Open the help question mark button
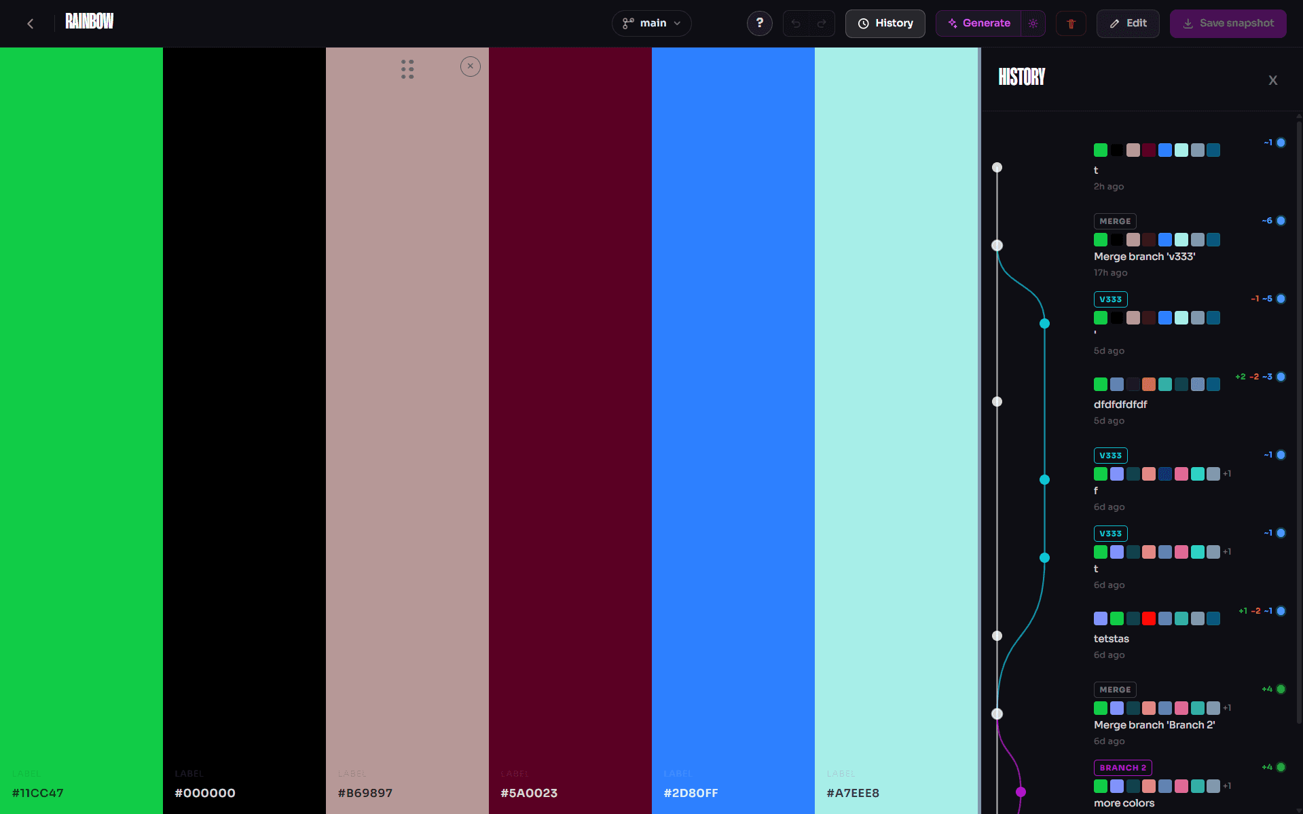 point(759,23)
